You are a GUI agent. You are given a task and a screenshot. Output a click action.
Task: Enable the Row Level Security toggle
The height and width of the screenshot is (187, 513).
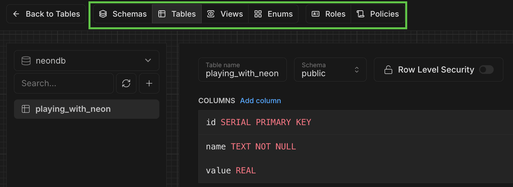pyautogui.click(x=486, y=70)
